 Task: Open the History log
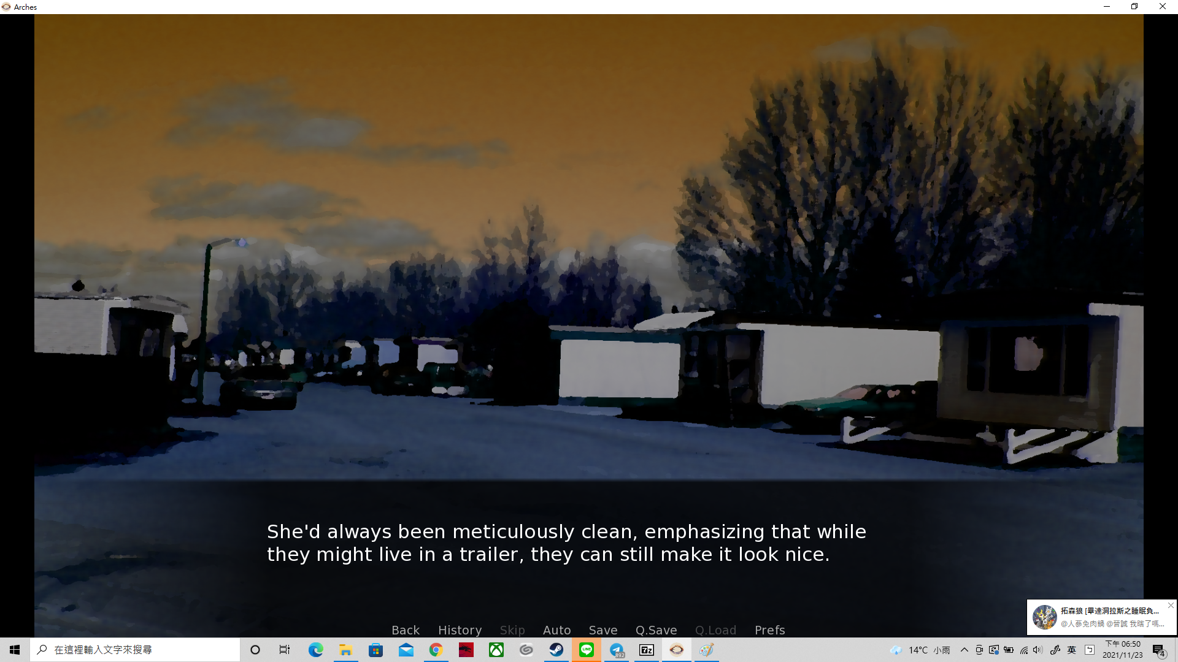click(x=460, y=630)
